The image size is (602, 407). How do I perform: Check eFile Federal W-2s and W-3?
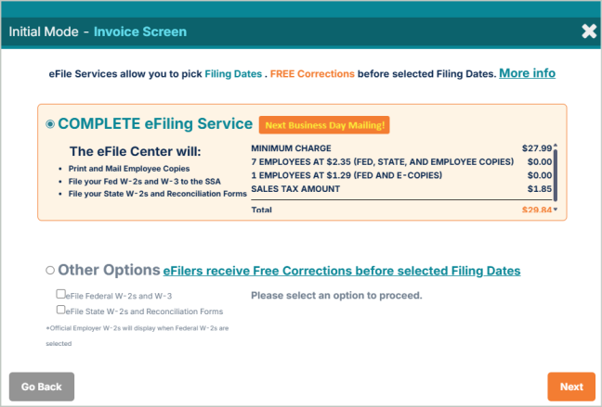click(x=60, y=295)
